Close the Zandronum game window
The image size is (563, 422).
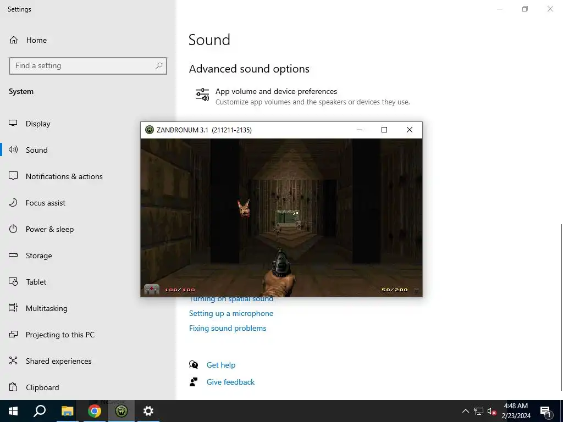[409, 130]
